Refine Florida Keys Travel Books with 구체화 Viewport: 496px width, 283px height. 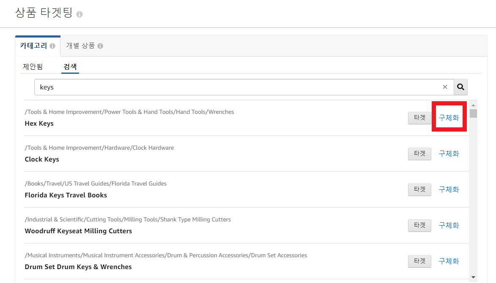[x=449, y=189]
